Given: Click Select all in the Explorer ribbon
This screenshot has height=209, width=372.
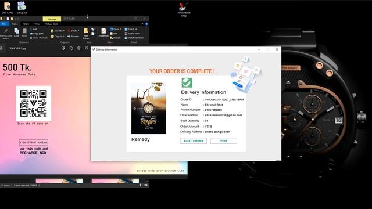Looking at the screenshot, I should [x=131, y=29].
